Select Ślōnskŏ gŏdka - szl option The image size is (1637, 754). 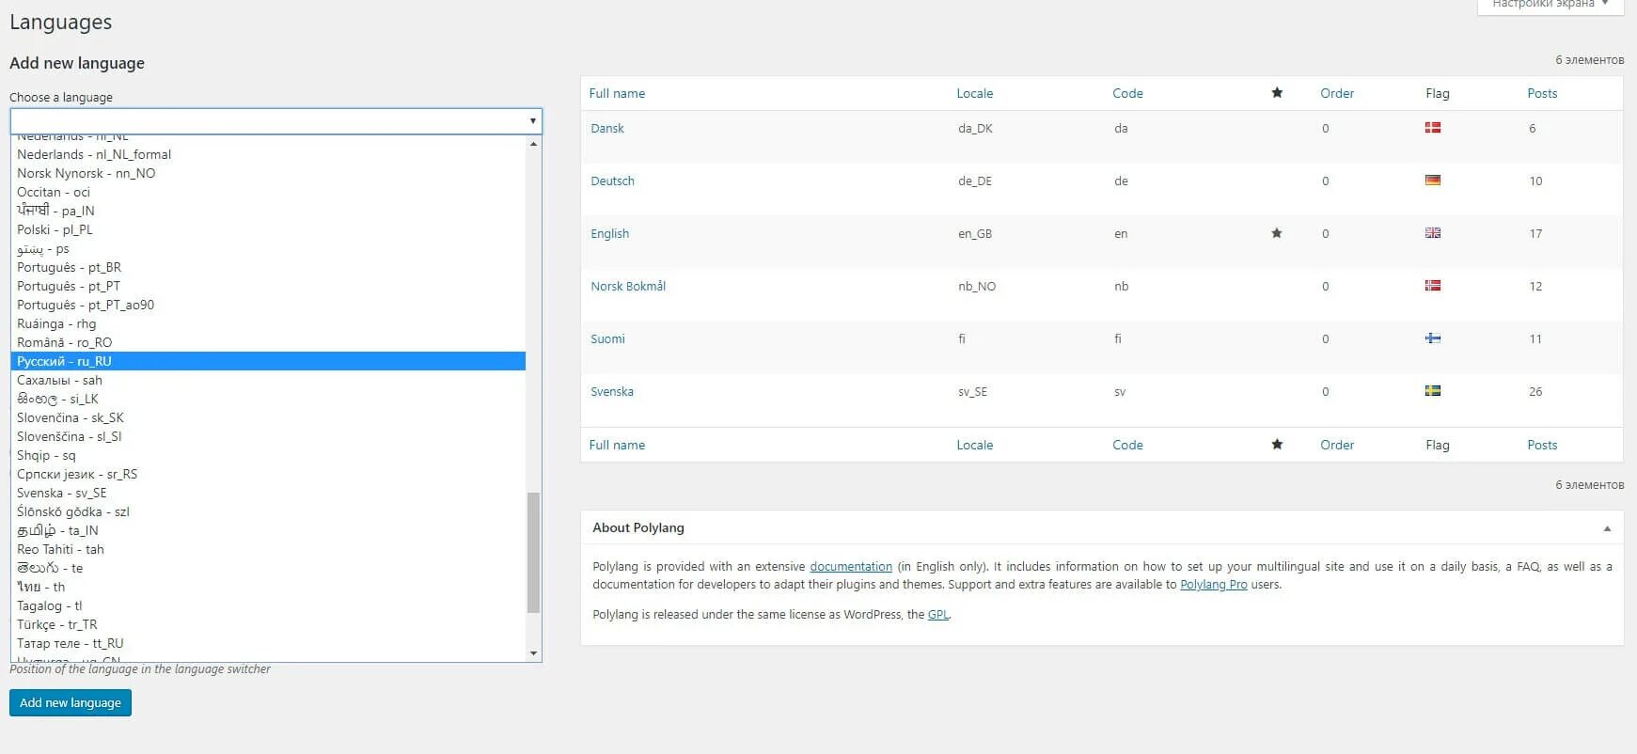(x=268, y=511)
